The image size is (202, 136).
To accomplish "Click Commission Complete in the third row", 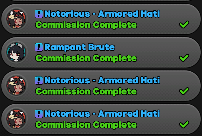I will click(x=86, y=92).
